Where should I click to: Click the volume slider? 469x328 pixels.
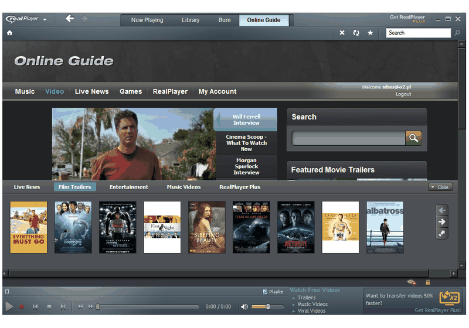click(x=267, y=307)
